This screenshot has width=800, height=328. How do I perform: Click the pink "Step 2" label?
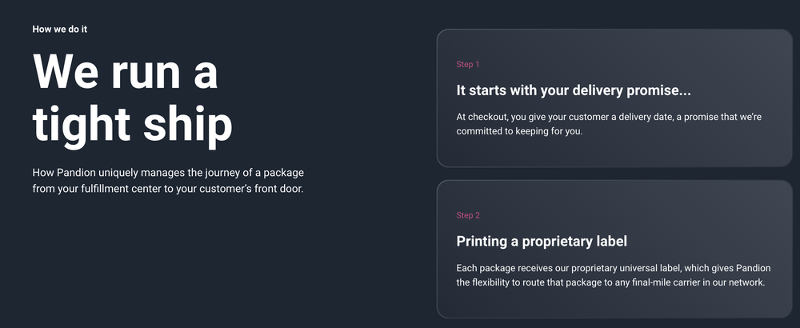tap(468, 215)
